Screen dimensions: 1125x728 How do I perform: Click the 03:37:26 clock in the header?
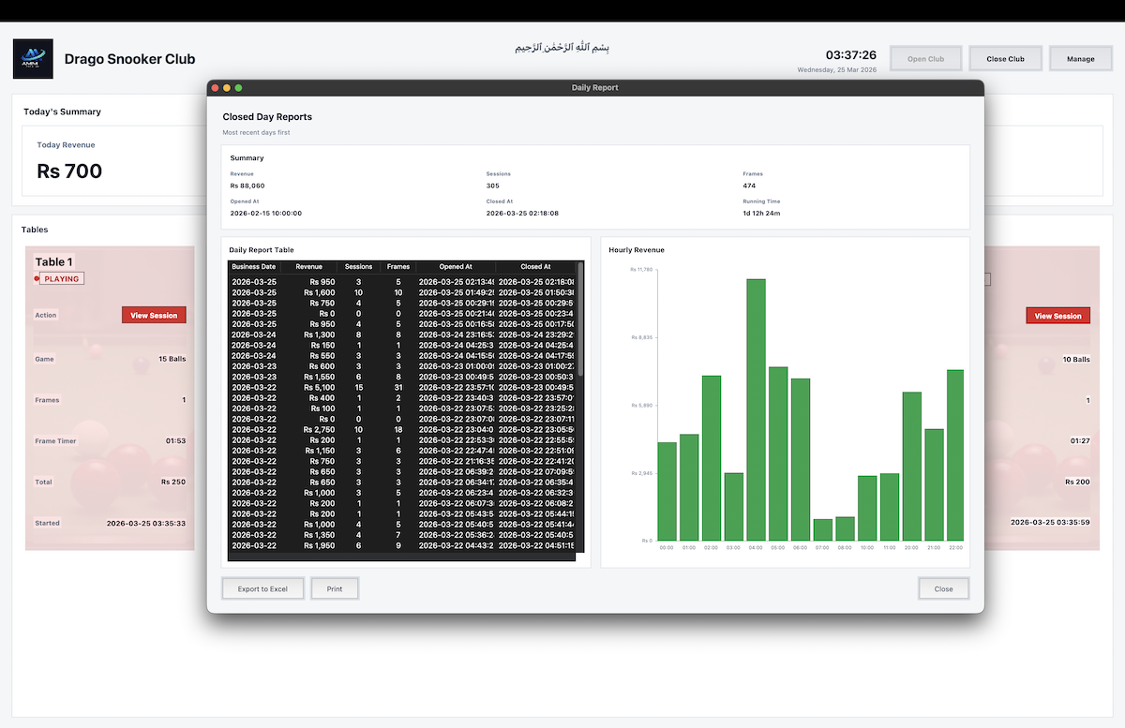[850, 55]
